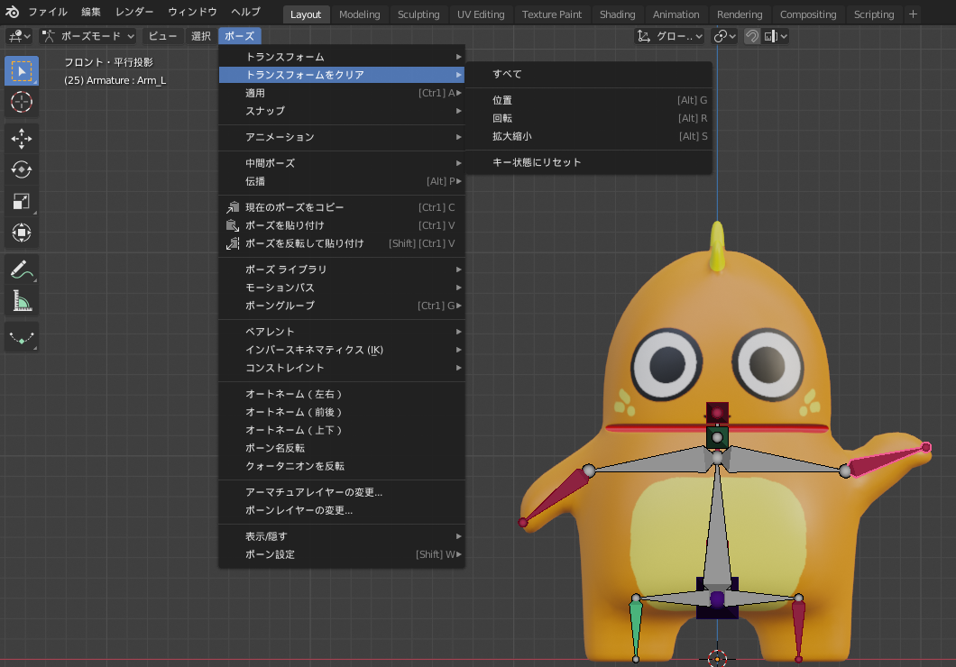The height and width of the screenshot is (667, 956).
Task: Open the ファイル menu
Action: 48,13
